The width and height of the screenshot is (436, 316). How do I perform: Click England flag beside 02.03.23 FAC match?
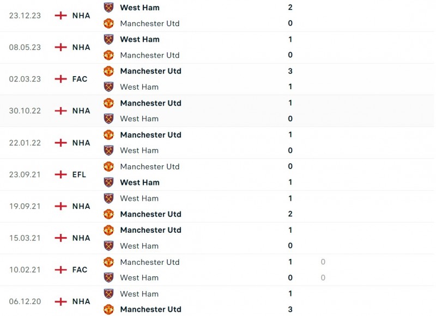(61, 79)
